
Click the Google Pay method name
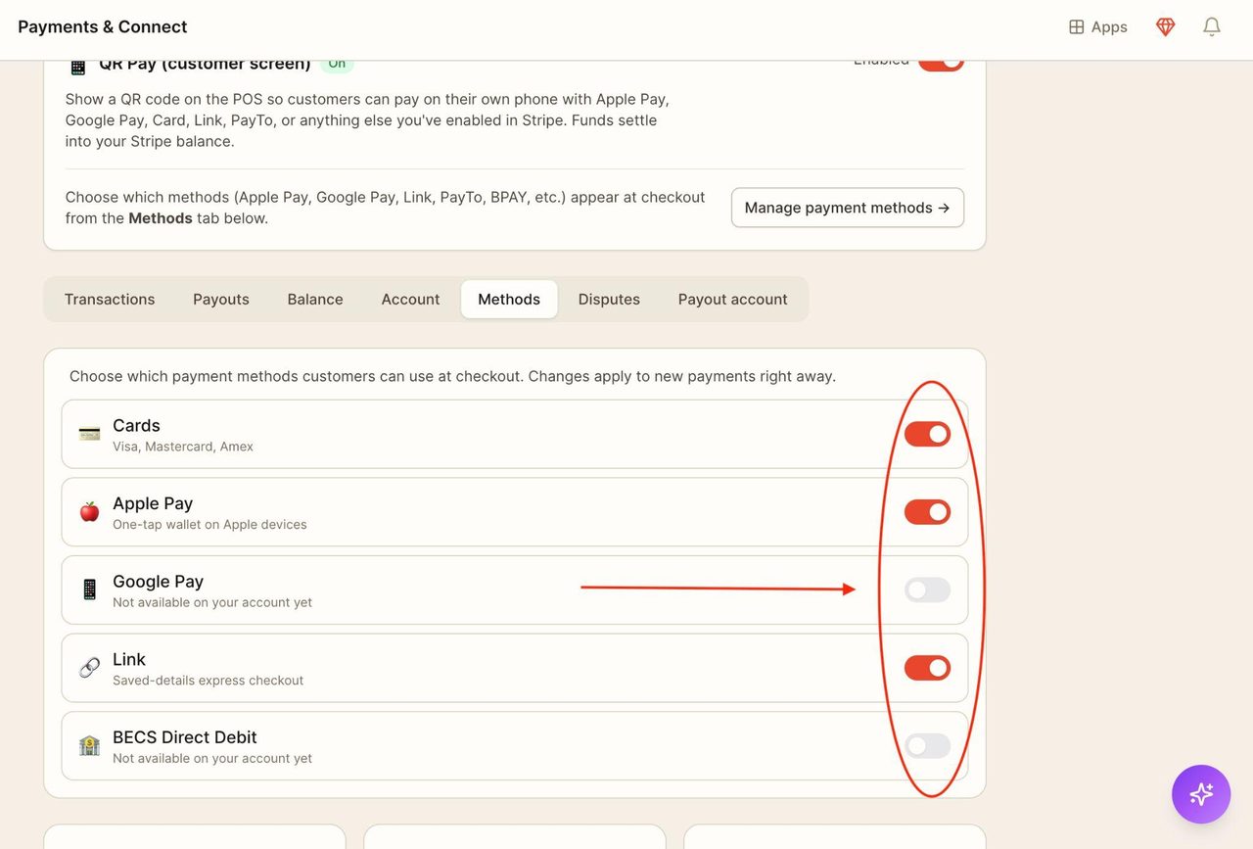coord(158,582)
